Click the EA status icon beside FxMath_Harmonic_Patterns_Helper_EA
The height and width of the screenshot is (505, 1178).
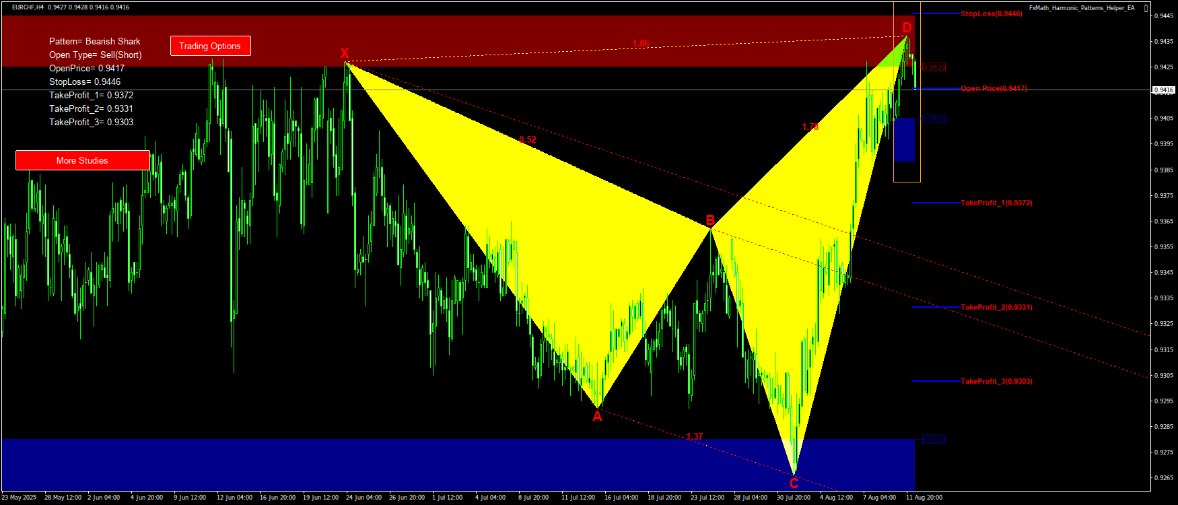[x=1146, y=8]
